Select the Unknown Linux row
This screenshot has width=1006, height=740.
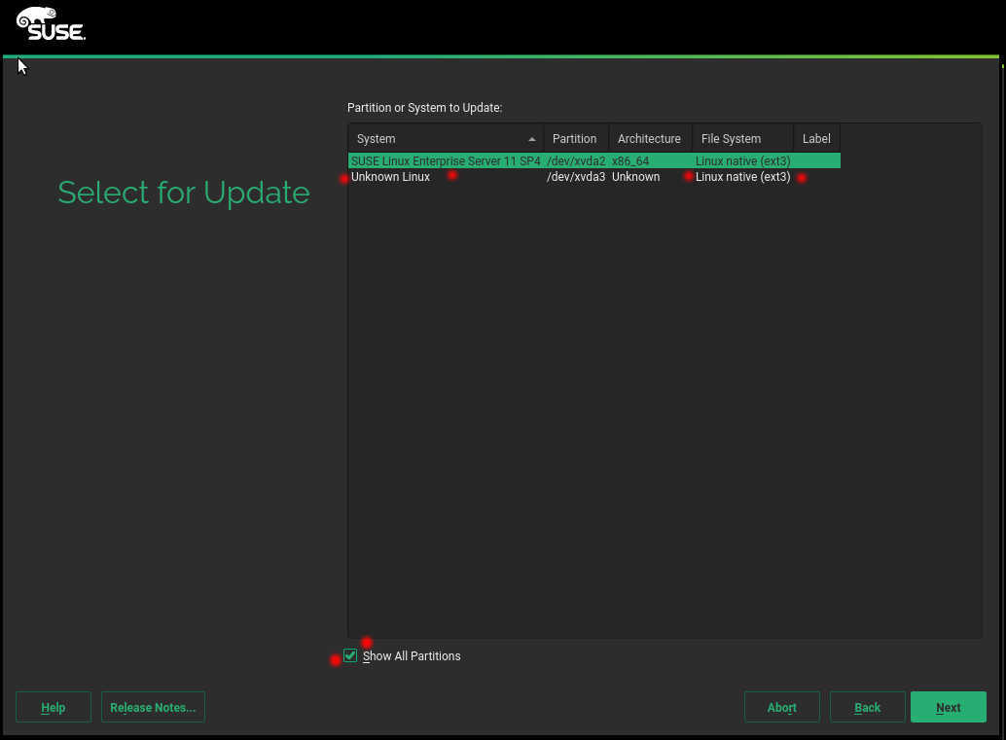[594, 177]
